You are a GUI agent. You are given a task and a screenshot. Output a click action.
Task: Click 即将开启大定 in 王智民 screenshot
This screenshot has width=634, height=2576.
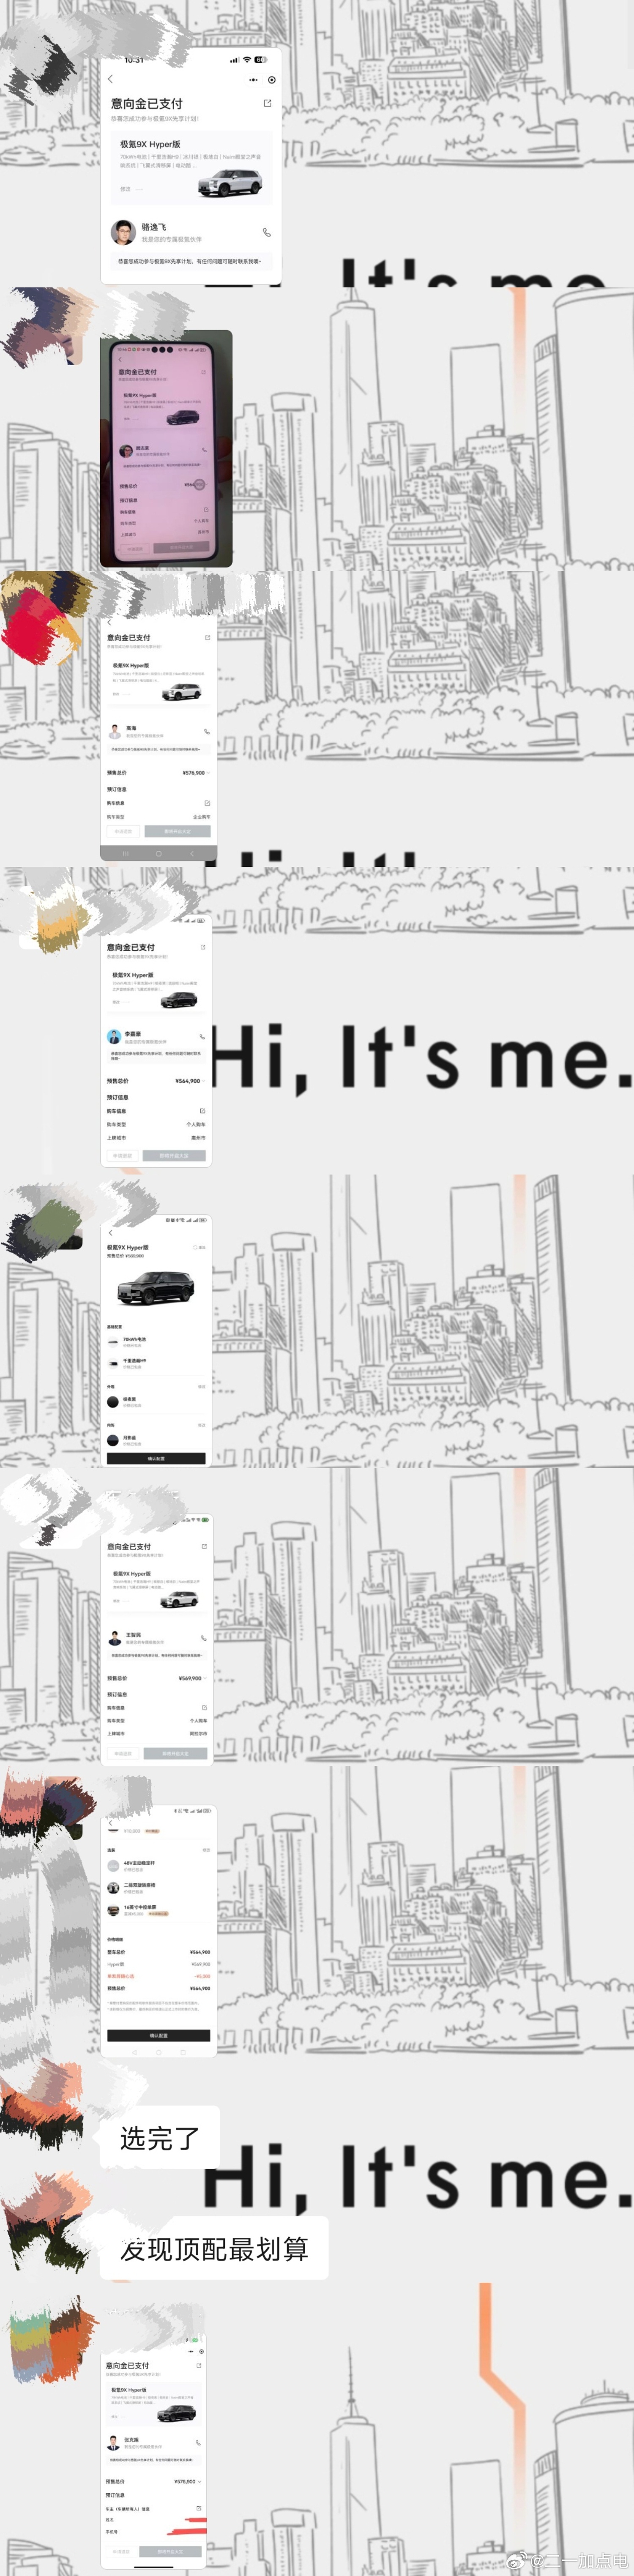click(x=175, y=1753)
